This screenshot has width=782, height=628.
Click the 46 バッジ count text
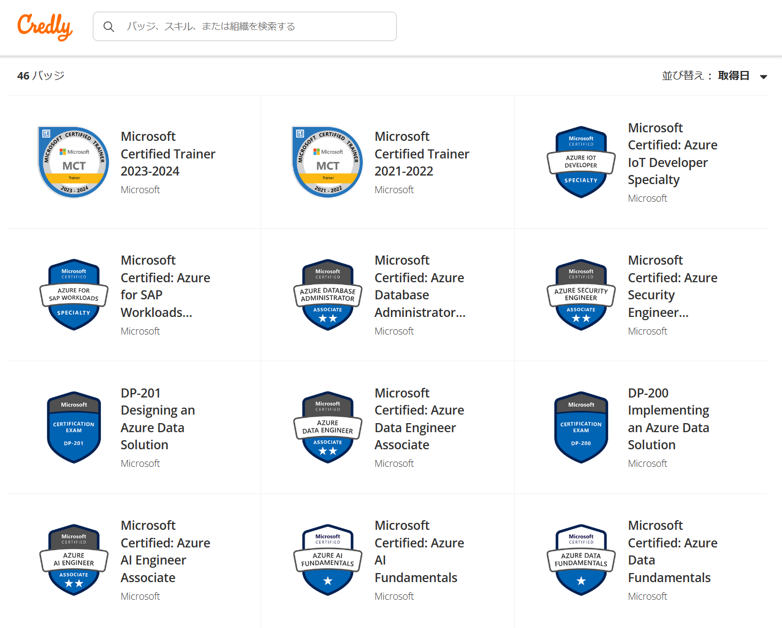point(41,76)
